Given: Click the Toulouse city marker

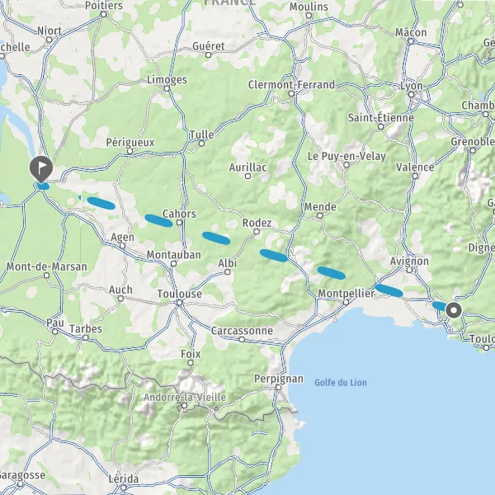Looking at the screenshot, I should coord(179,303).
